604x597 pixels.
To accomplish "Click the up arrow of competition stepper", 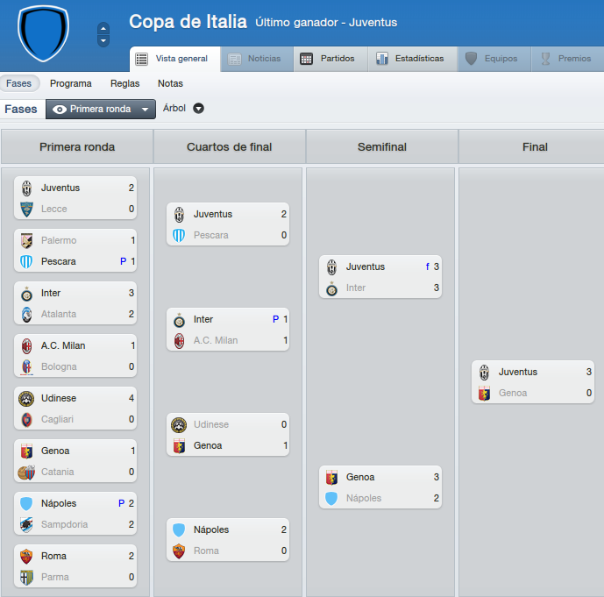I will coord(103,29).
